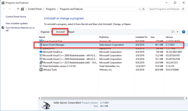This screenshot has width=188, height=111.
Task: Open Turn Windows features on or off
Action: tap(20, 29)
